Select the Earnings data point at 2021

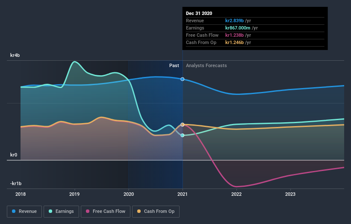coord(183,135)
